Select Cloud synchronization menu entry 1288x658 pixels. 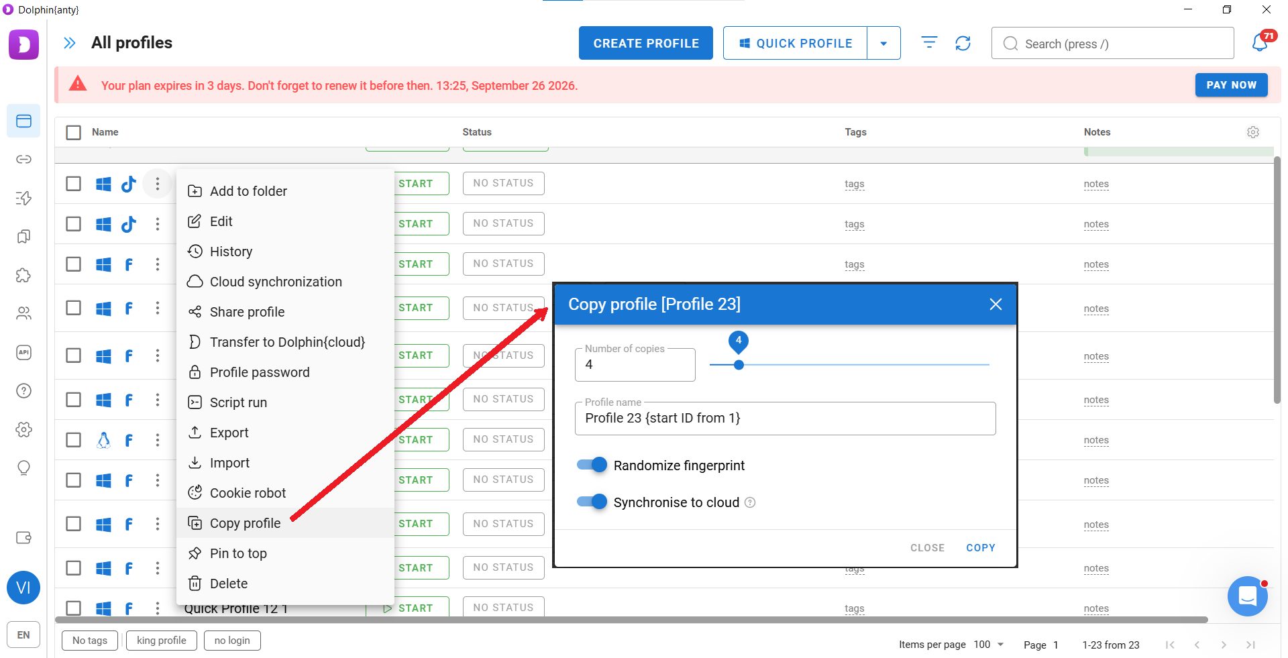pyautogui.click(x=285, y=282)
